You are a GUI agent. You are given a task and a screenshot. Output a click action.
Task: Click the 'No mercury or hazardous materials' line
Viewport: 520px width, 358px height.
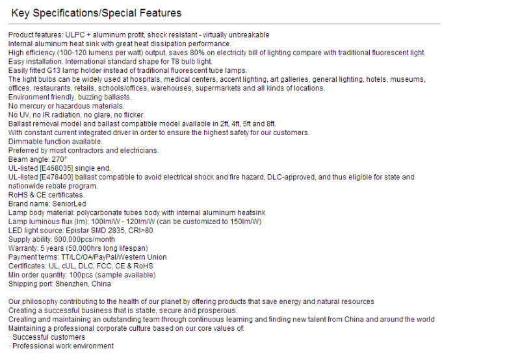66,106
